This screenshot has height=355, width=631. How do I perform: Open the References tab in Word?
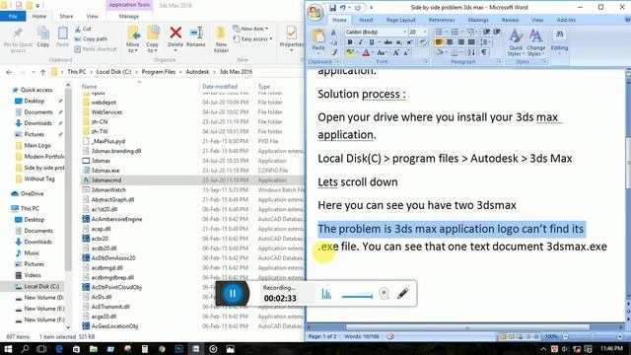(x=442, y=20)
